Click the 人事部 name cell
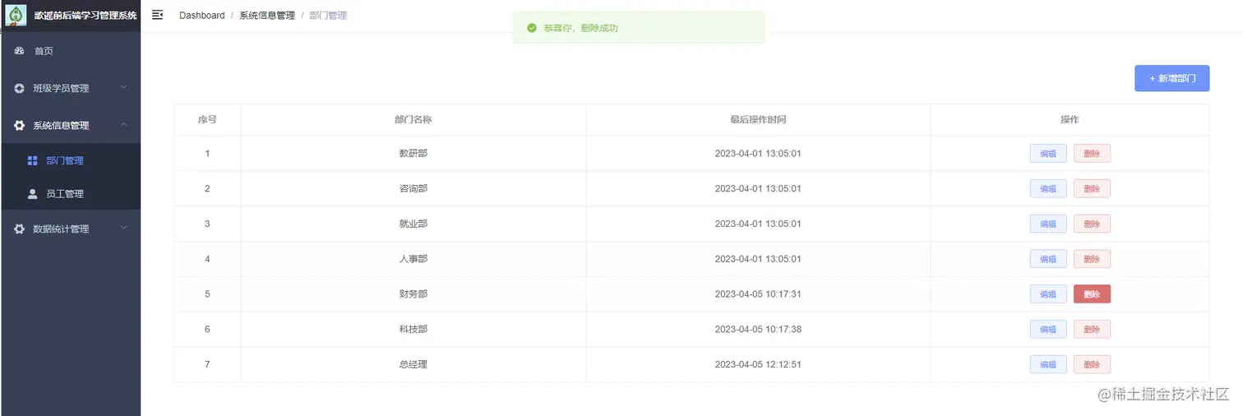This screenshot has height=416, width=1243. [413, 259]
